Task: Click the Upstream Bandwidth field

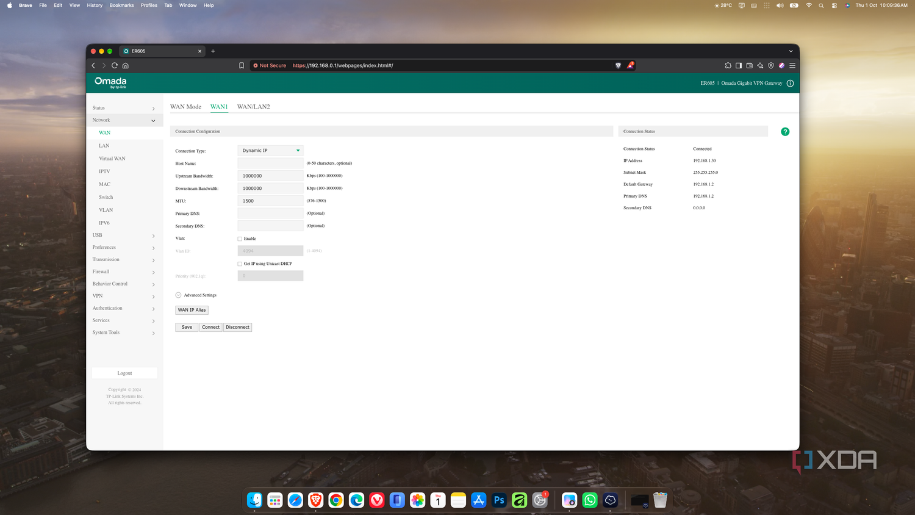Action: click(270, 176)
